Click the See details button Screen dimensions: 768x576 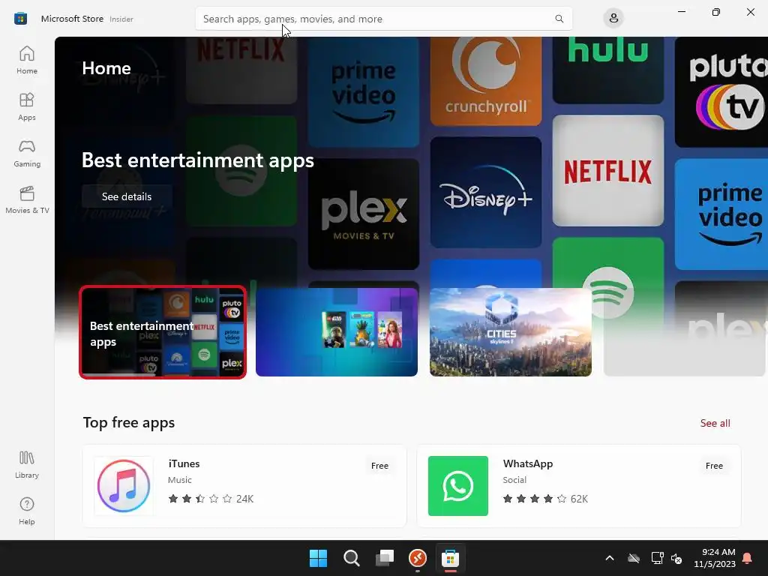click(x=127, y=196)
